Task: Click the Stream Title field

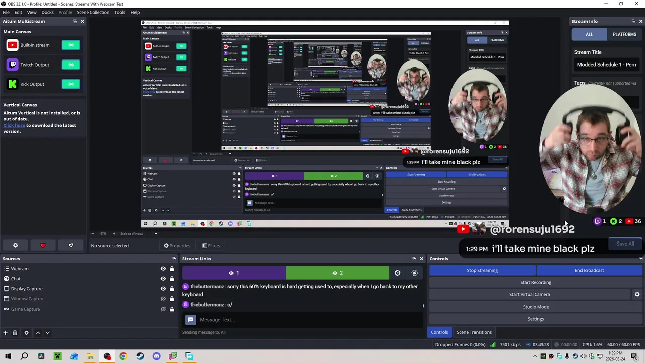Action: pos(607,65)
